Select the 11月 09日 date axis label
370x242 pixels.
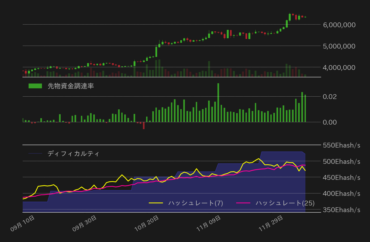[x=209, y=223]
